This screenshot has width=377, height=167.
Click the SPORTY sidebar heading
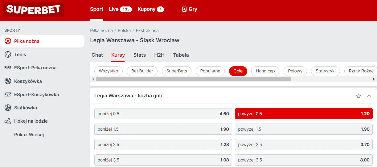(12, 31)
